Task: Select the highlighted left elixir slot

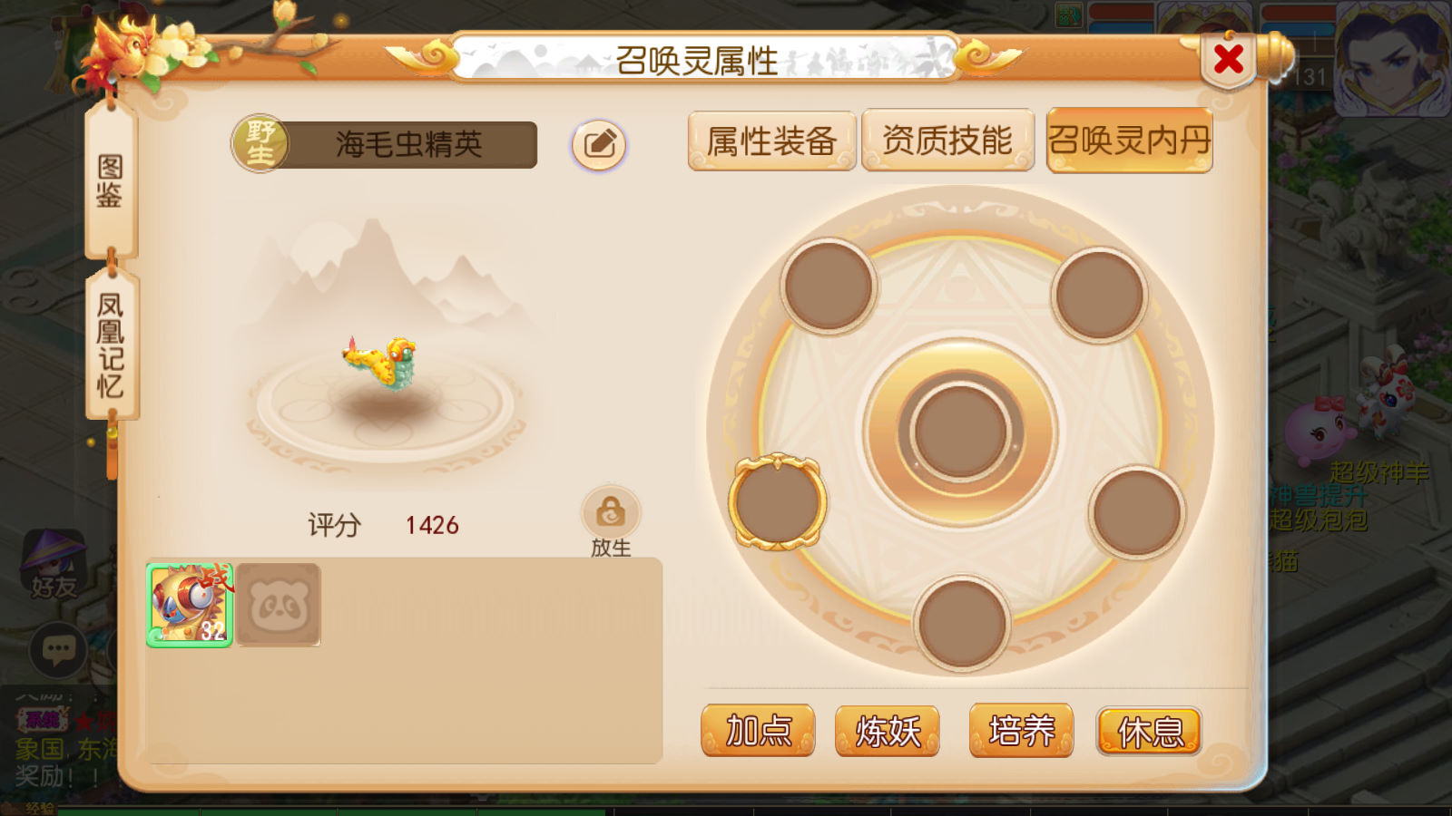Action: point(778,502)
